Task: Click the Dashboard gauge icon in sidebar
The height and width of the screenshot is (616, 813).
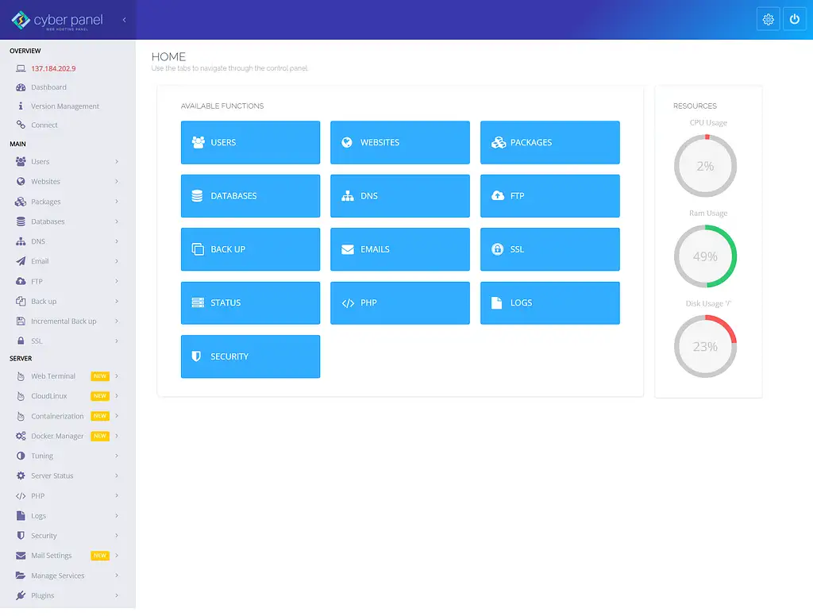Action: 21,87
